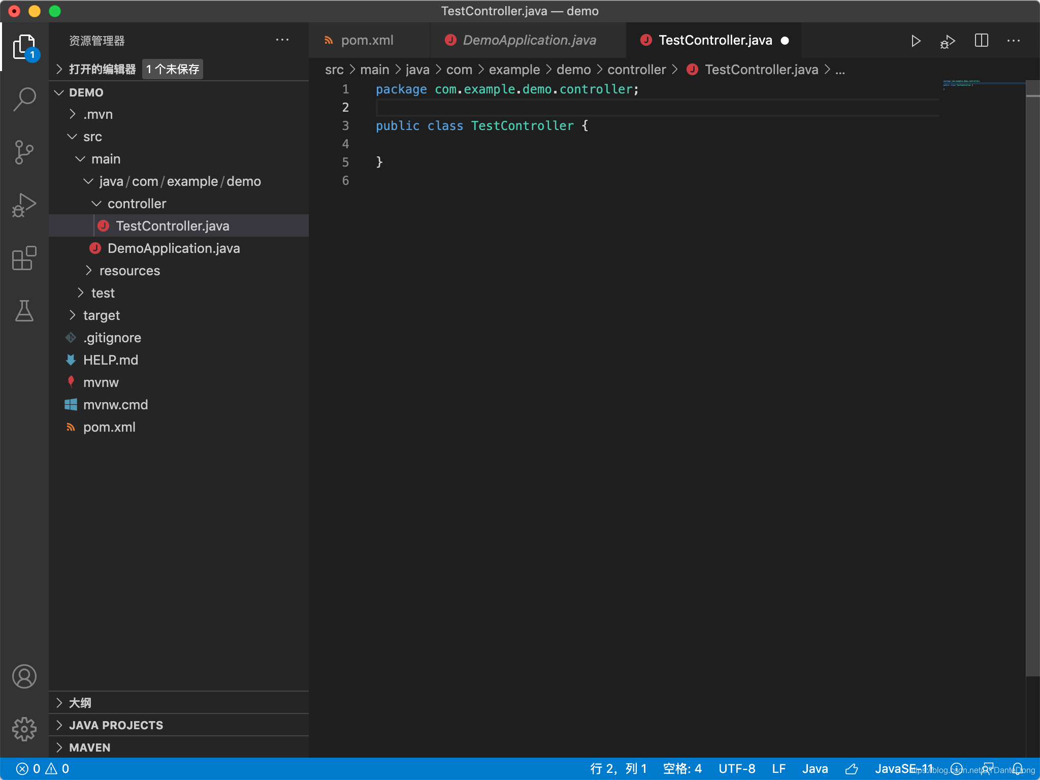The image size is (1040, 780).
Task: Open pom.xml from the file tree
Action: (x=179, y=427)
